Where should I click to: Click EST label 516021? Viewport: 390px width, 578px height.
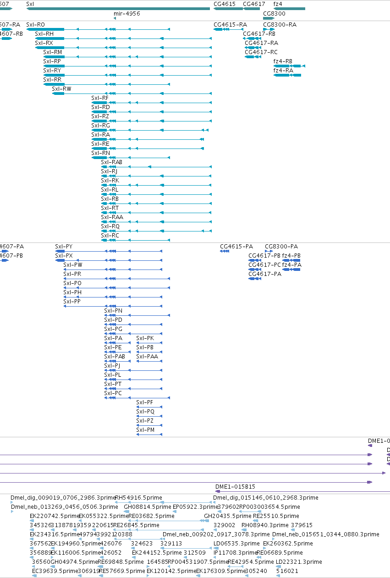point(287,571)
